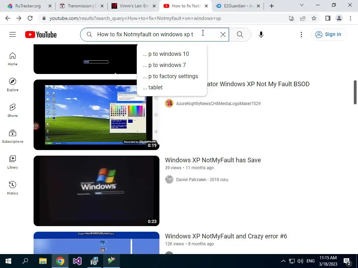
Task: Open 'Daniel Patrzałek - 2018 roku' channel name
Action: [x=202, y=180]
